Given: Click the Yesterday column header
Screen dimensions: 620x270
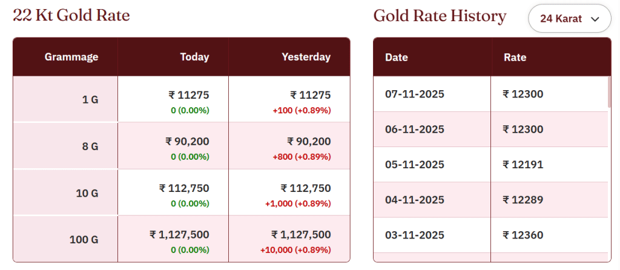Looking at the screenshot, I should (306, 57).
